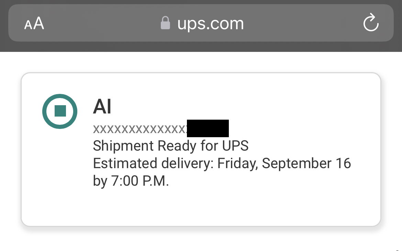Viewport: 402px width, 251px height.
Task: Select the shipment name Al
Action: (102, 107)
